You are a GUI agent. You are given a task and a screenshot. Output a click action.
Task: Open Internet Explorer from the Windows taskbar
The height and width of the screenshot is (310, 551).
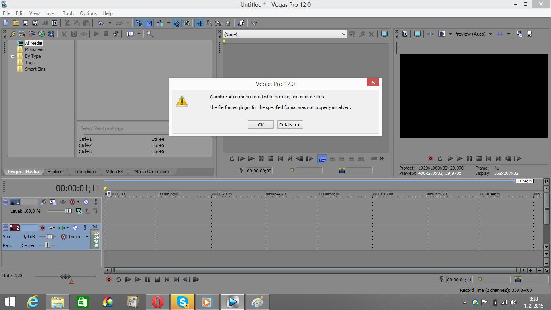[32, 302]
